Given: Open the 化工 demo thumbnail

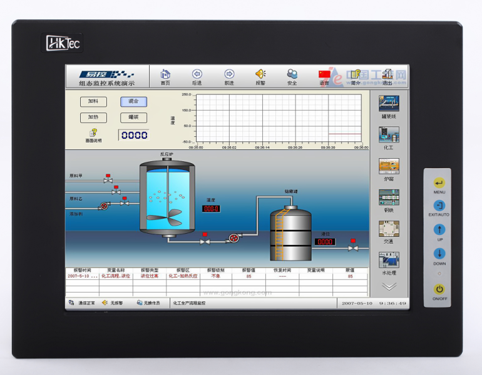Looking at the screenshot, I should point(389,134).
